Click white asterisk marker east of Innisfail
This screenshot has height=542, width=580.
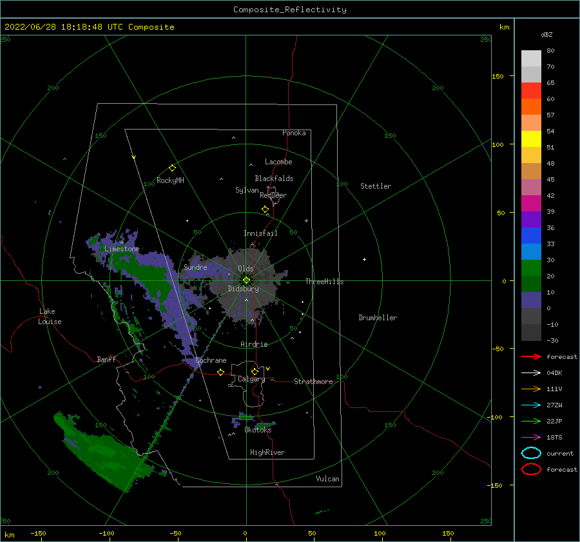tap(306, 221)
